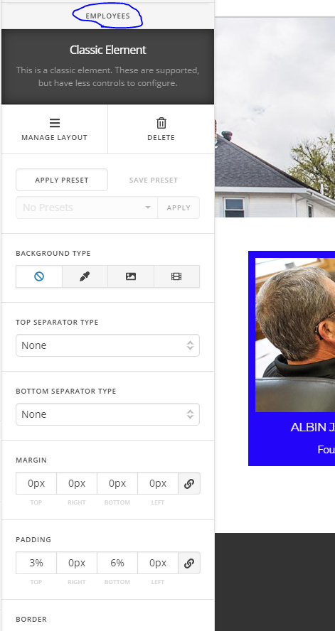Toggle margin link values chain icon
This screenshot has height=631, width=335.
point(189,483)
